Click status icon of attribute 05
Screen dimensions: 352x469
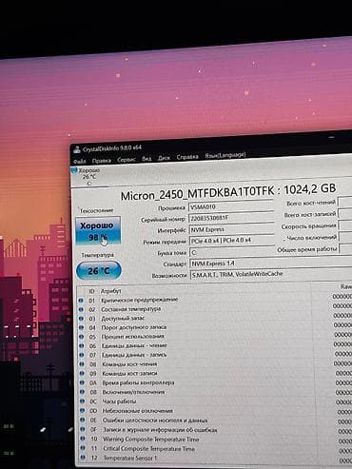(81, 337)
